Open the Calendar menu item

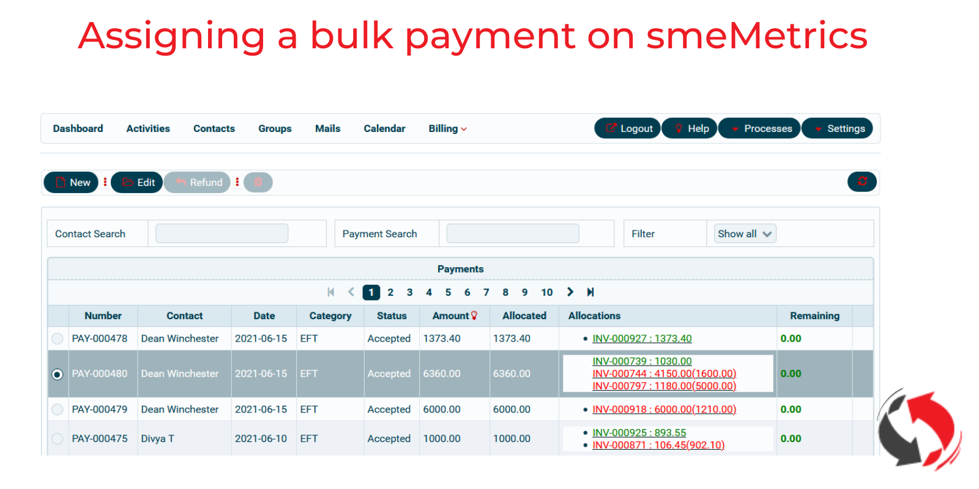click(x=384, y=128)
